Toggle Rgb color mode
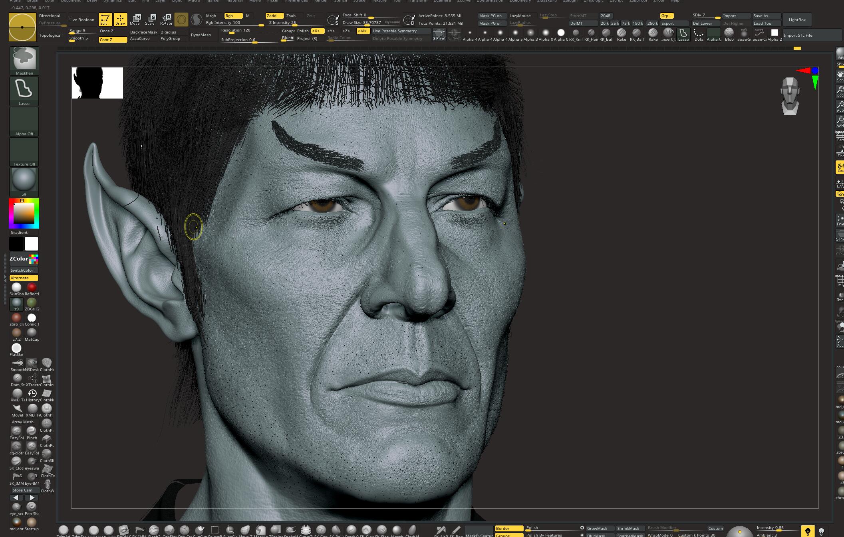This screenshot has height=537, width=844. click(x=233, y=16)
